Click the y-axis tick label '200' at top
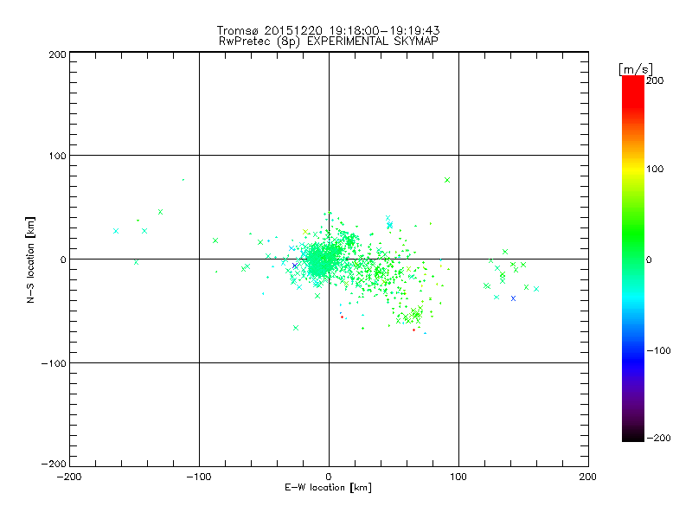692x519 pixels. tap(58, 54)
